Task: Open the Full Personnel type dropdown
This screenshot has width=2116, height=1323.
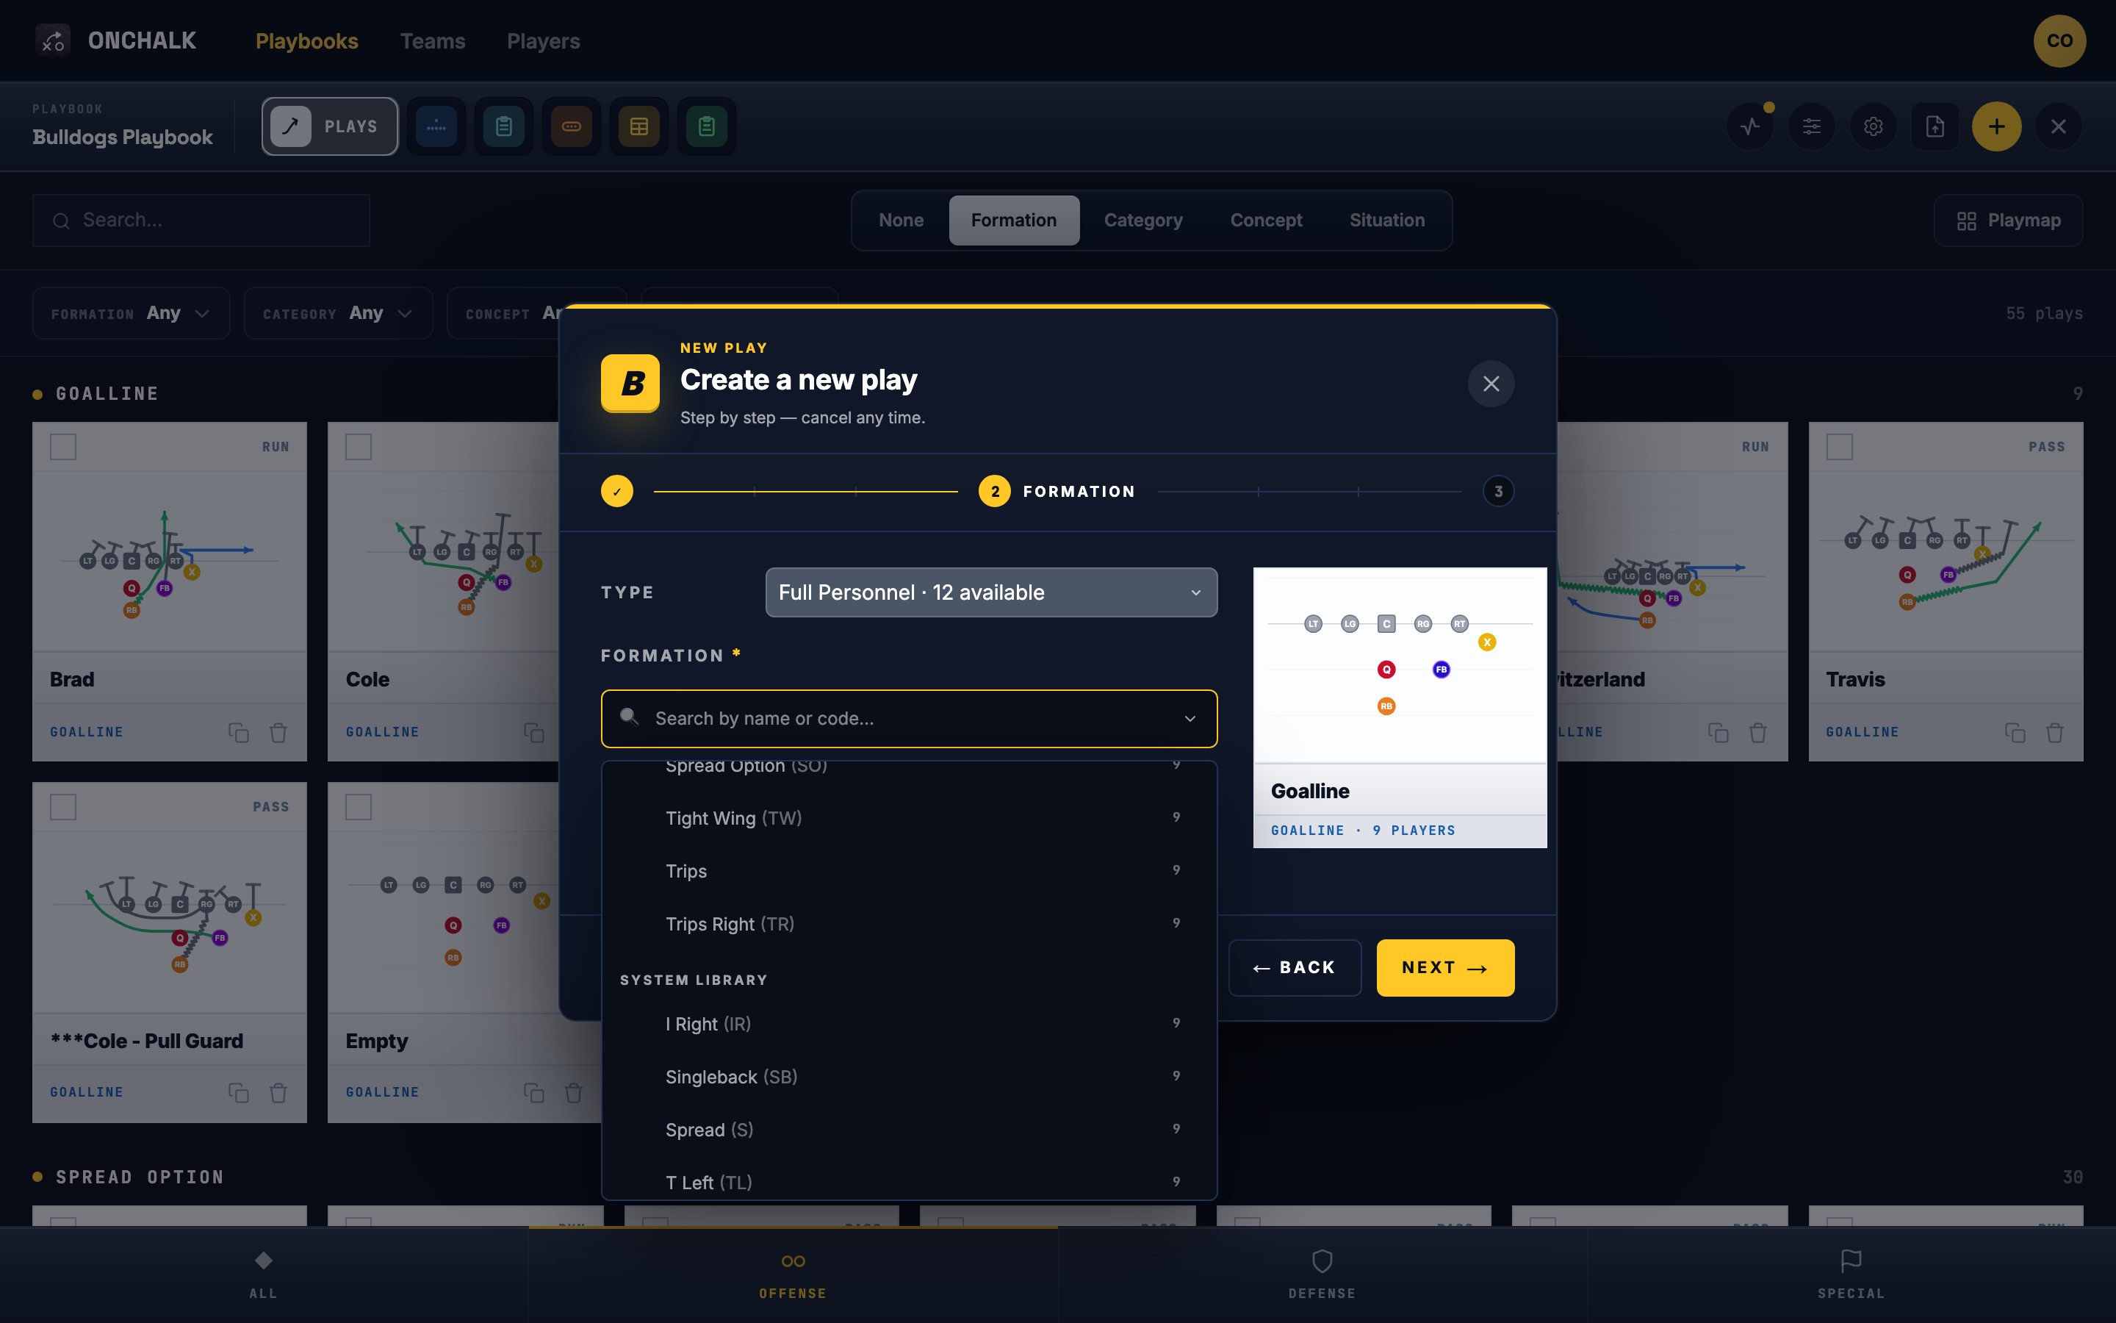Action: (990, 592)
